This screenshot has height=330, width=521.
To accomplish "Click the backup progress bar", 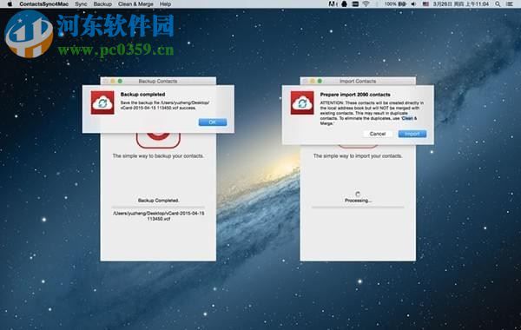I will pos(159,207).
